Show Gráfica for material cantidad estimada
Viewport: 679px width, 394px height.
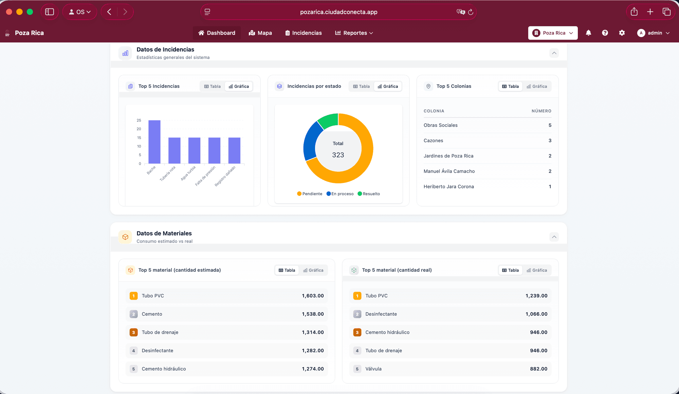click(313, 270)
